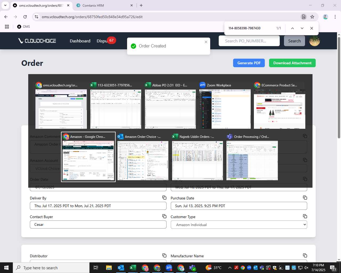Viewport: 341px width, 273px height.
Task: Show hidden system tray icons
Action: click(x=230, y=268)
